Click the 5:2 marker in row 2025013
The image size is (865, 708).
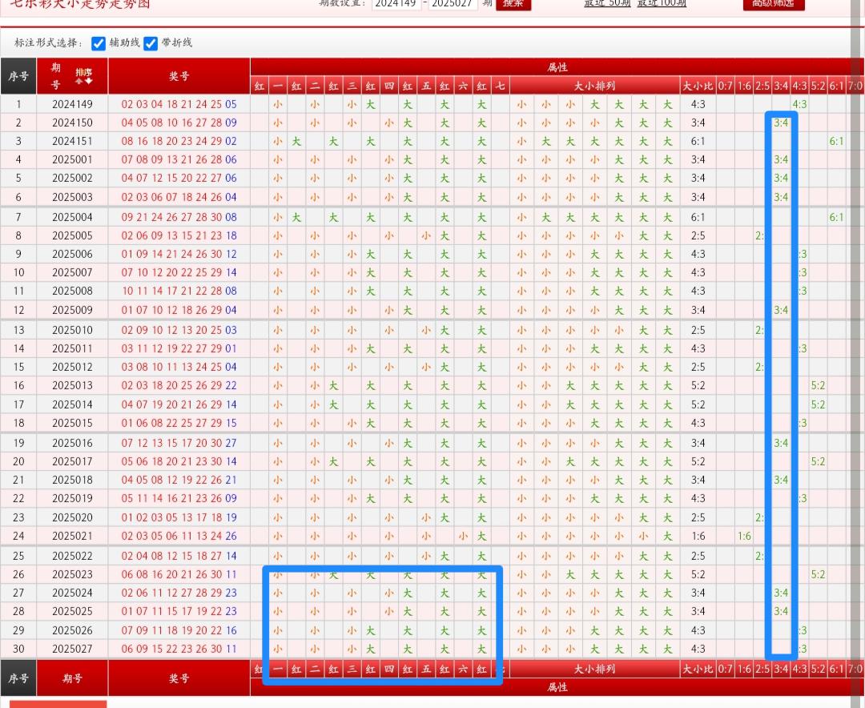[x=818, y=385]
